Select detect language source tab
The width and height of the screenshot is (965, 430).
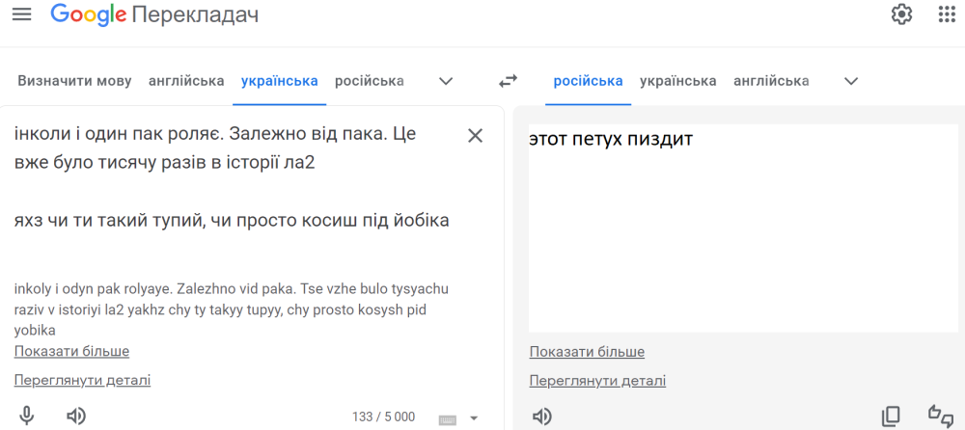pyautogui.click(x=74, y=81)
